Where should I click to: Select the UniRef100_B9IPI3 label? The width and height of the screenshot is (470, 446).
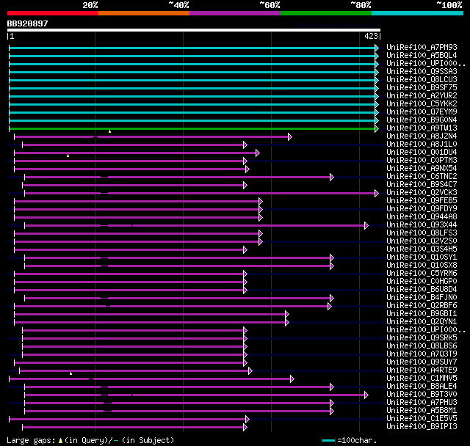[x=422, y=427]
